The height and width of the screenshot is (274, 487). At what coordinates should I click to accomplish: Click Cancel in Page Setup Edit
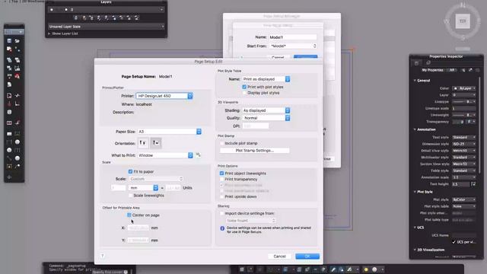pyautogui.click(x=279, y=256)
